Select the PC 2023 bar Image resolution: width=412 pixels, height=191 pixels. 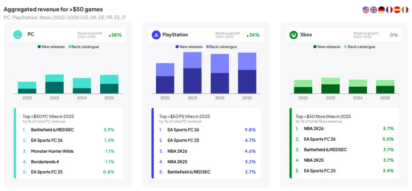click(x=54, y=84)
